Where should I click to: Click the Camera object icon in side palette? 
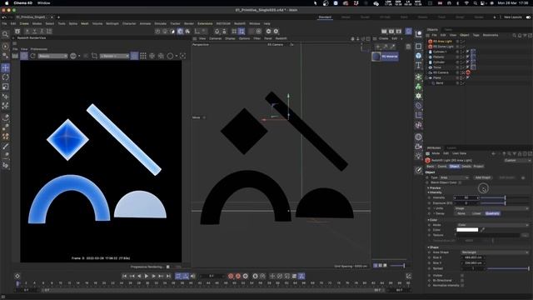[418, 147]
